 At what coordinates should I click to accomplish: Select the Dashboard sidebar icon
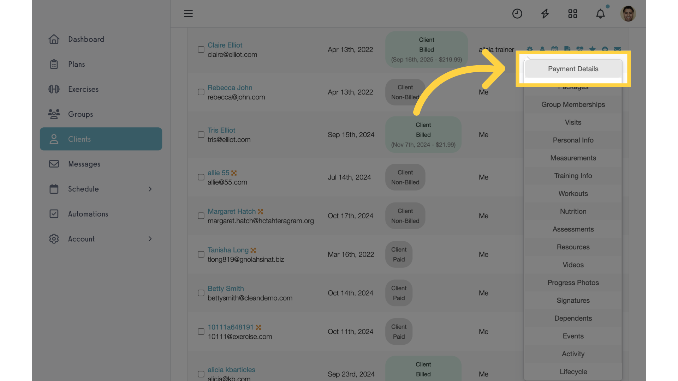pyautogui.click(x=54, y=40)
